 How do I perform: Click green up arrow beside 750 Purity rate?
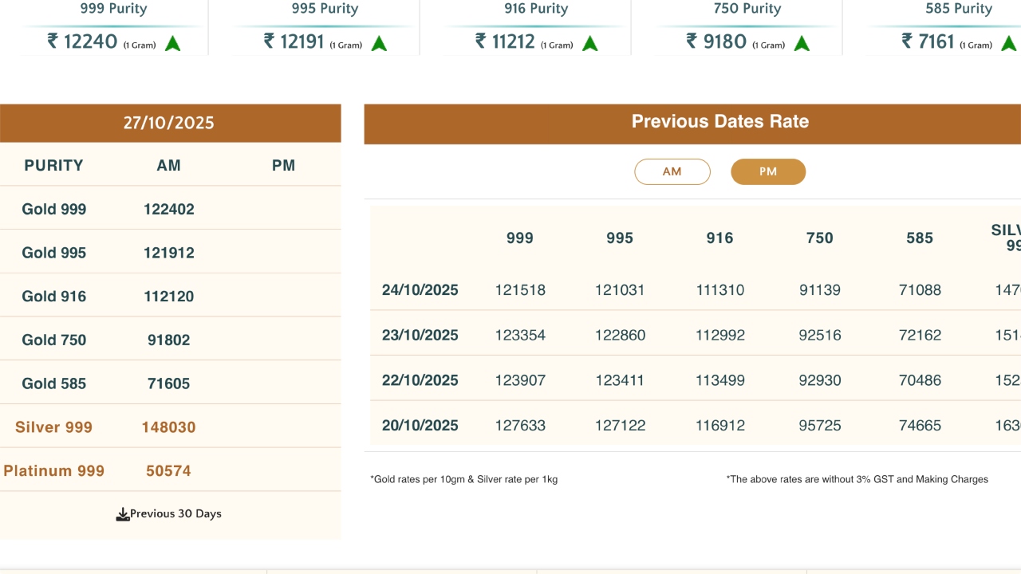(802, 44)
